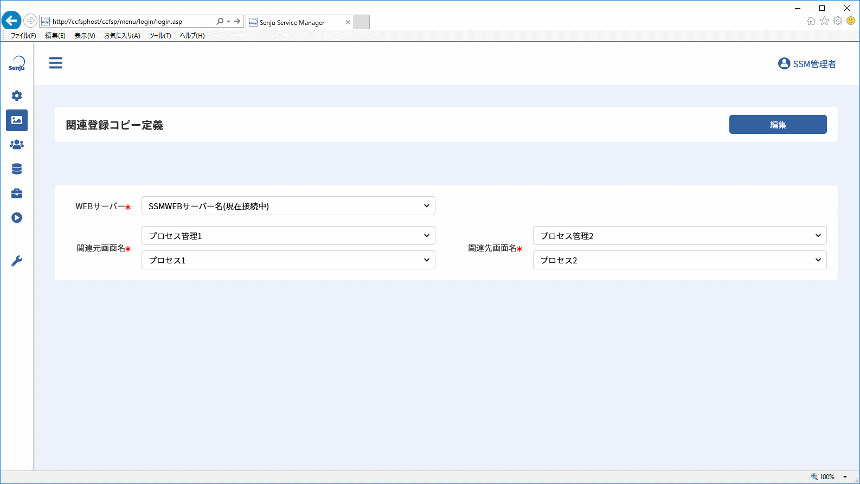Open the プロセス2 dropdown
Screen dimensions: 860x484
point(680,260)
